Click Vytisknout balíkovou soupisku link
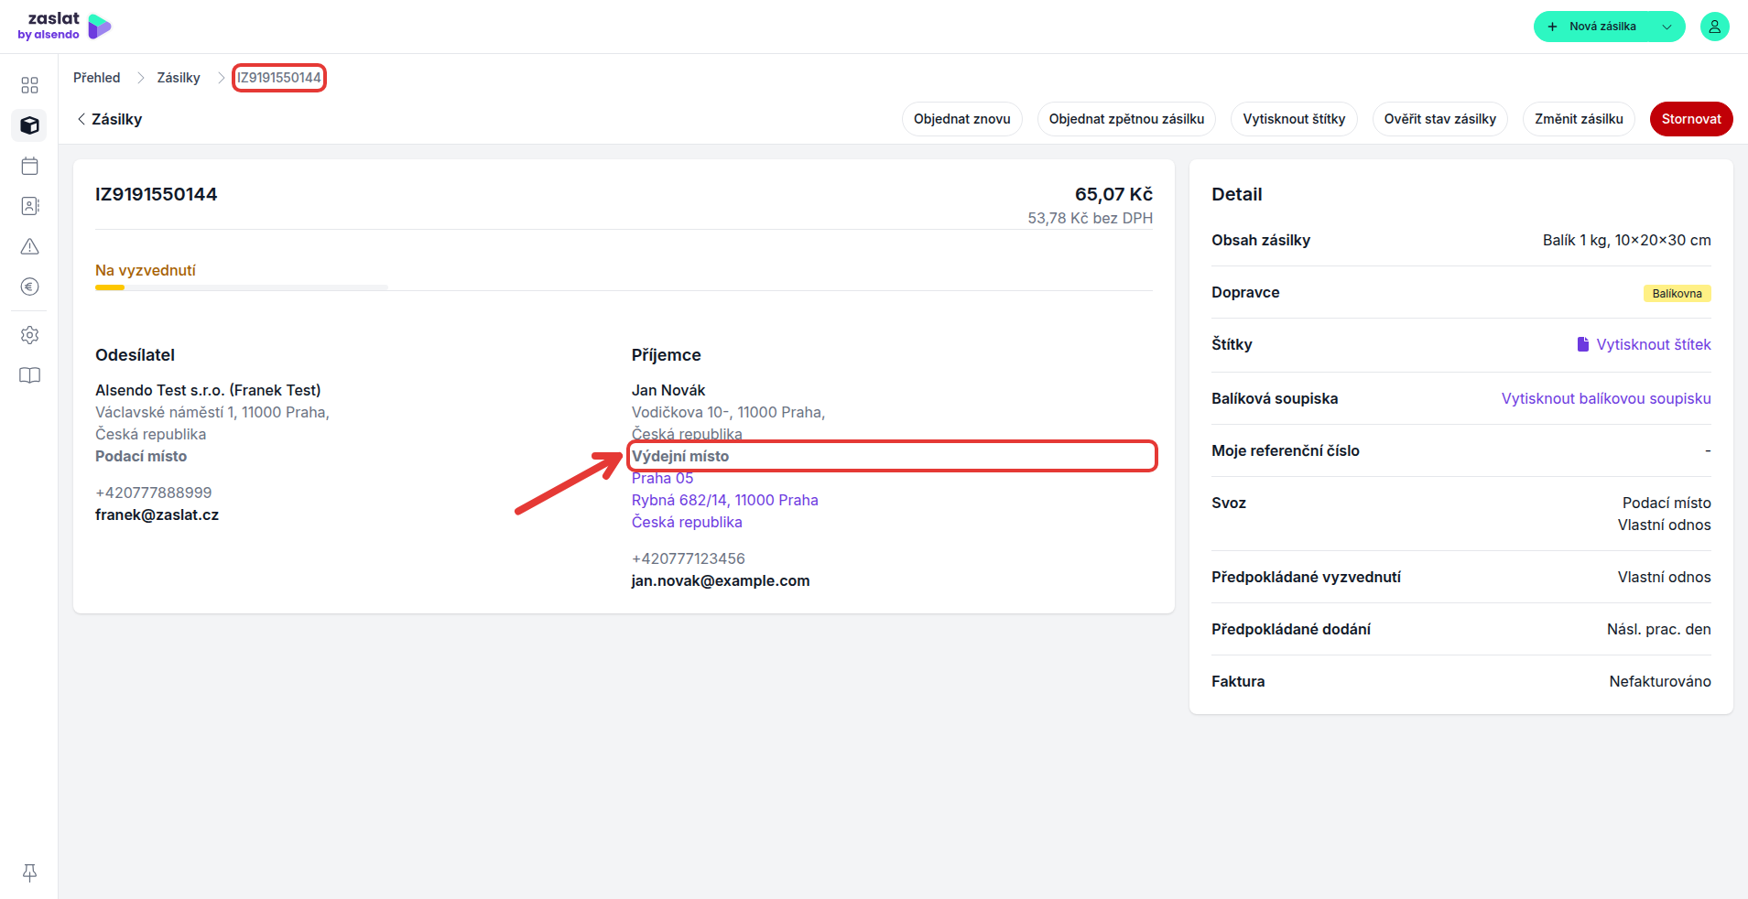 tap(1606, 398)
